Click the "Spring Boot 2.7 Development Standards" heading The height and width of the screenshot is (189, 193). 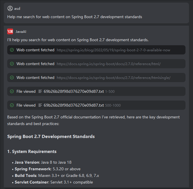point(51,136)
